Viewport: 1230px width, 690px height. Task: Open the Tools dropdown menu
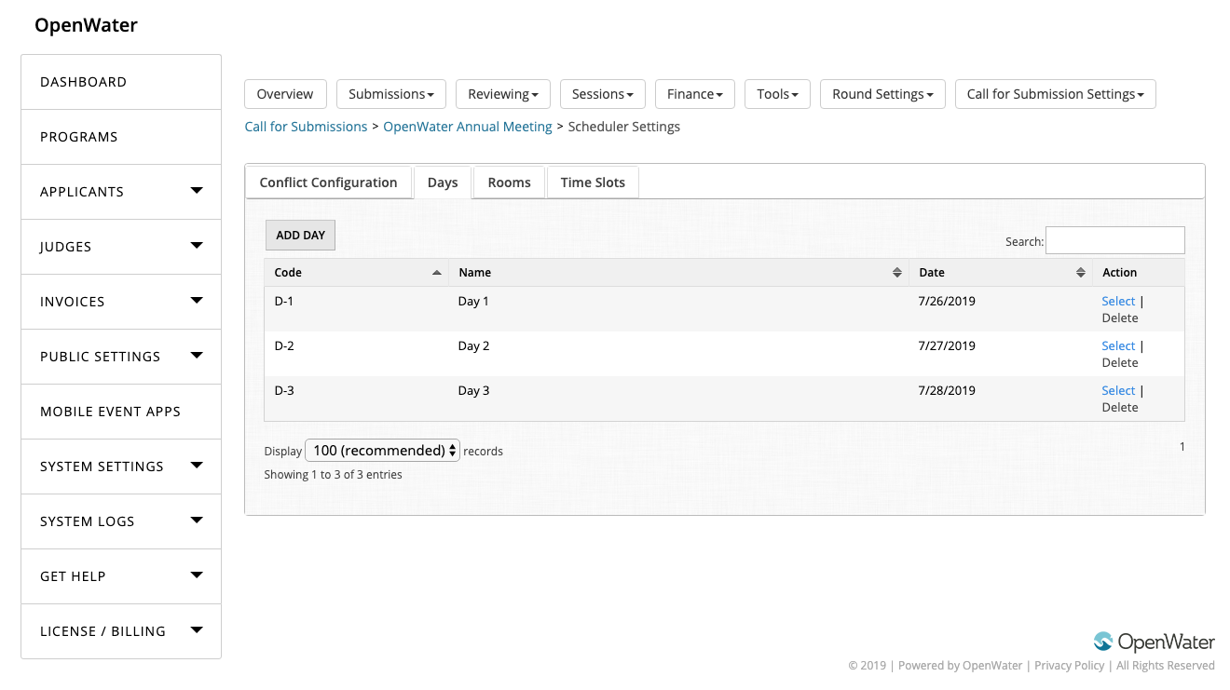pyautogui.click(x=778, y=94)
